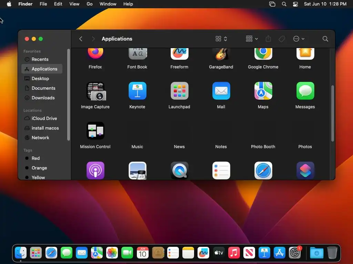Filter by the Yellow tag

tap(42, 177)
